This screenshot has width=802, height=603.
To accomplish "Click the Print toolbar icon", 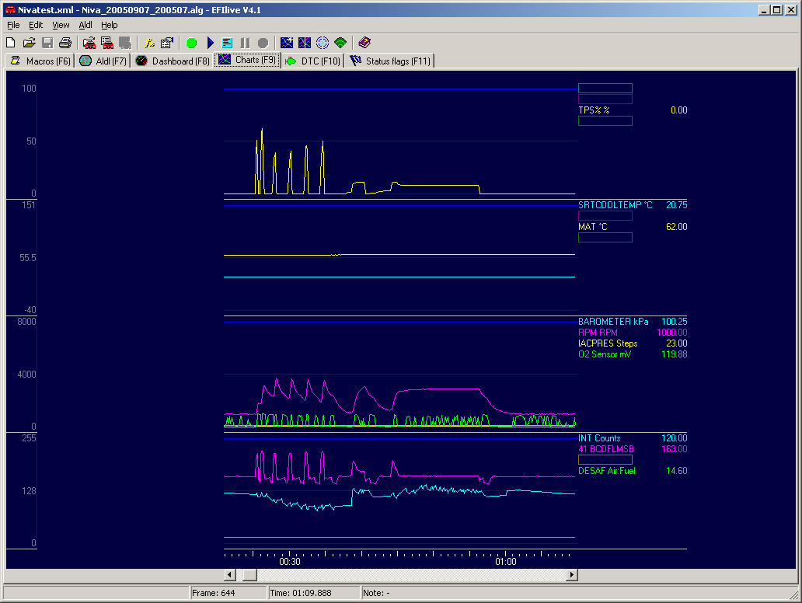I will tap(65, 43).
